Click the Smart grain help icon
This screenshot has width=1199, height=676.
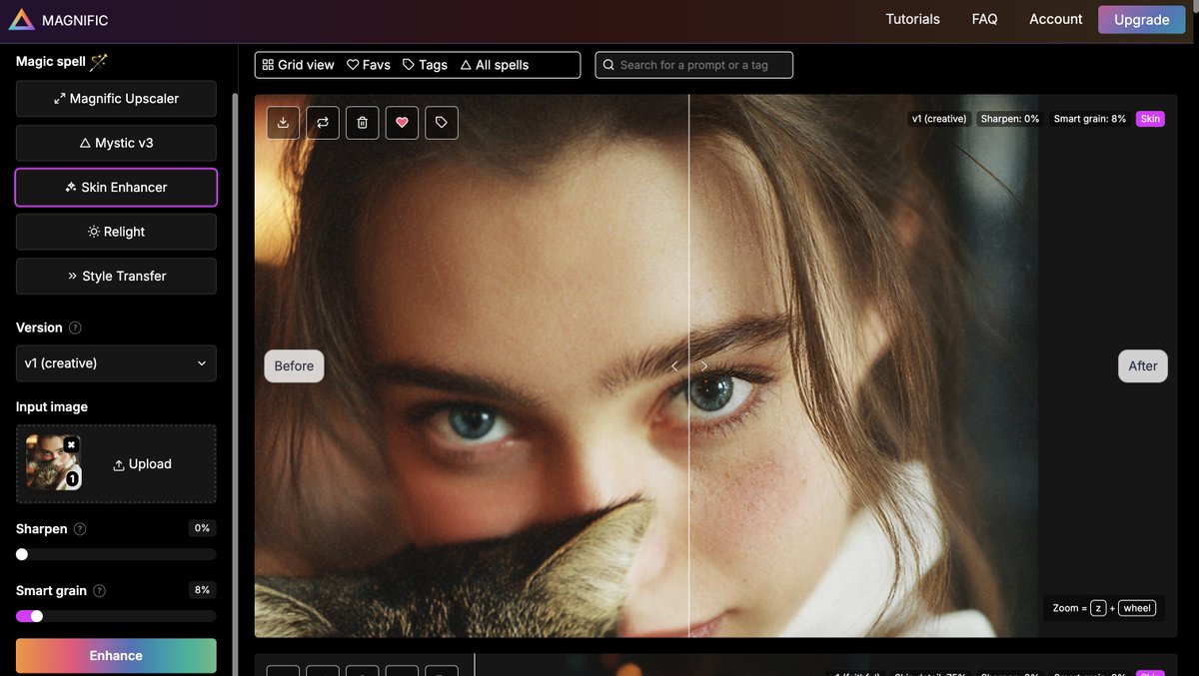(x=99, y=591)
